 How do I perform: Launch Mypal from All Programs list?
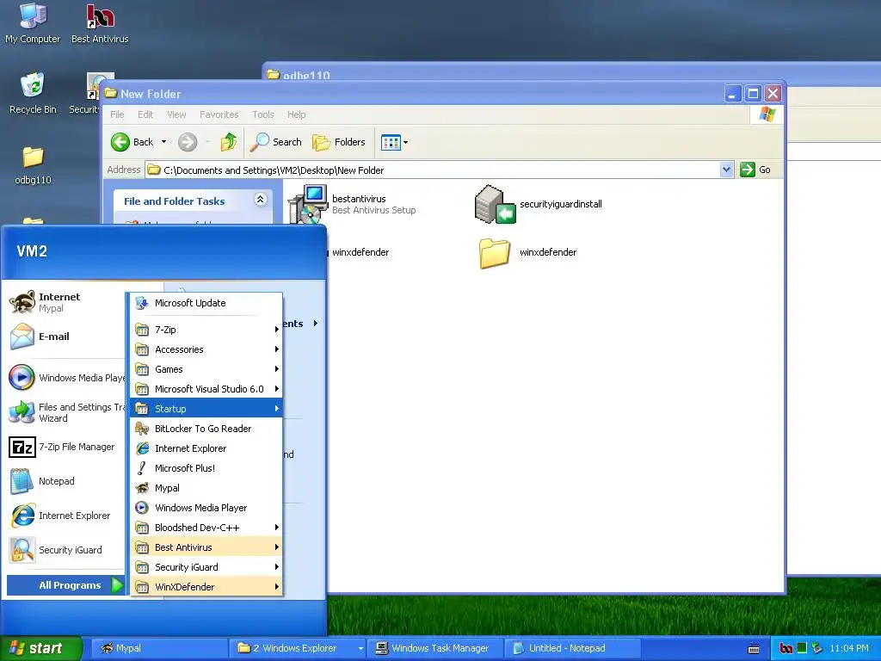[206, 488]
